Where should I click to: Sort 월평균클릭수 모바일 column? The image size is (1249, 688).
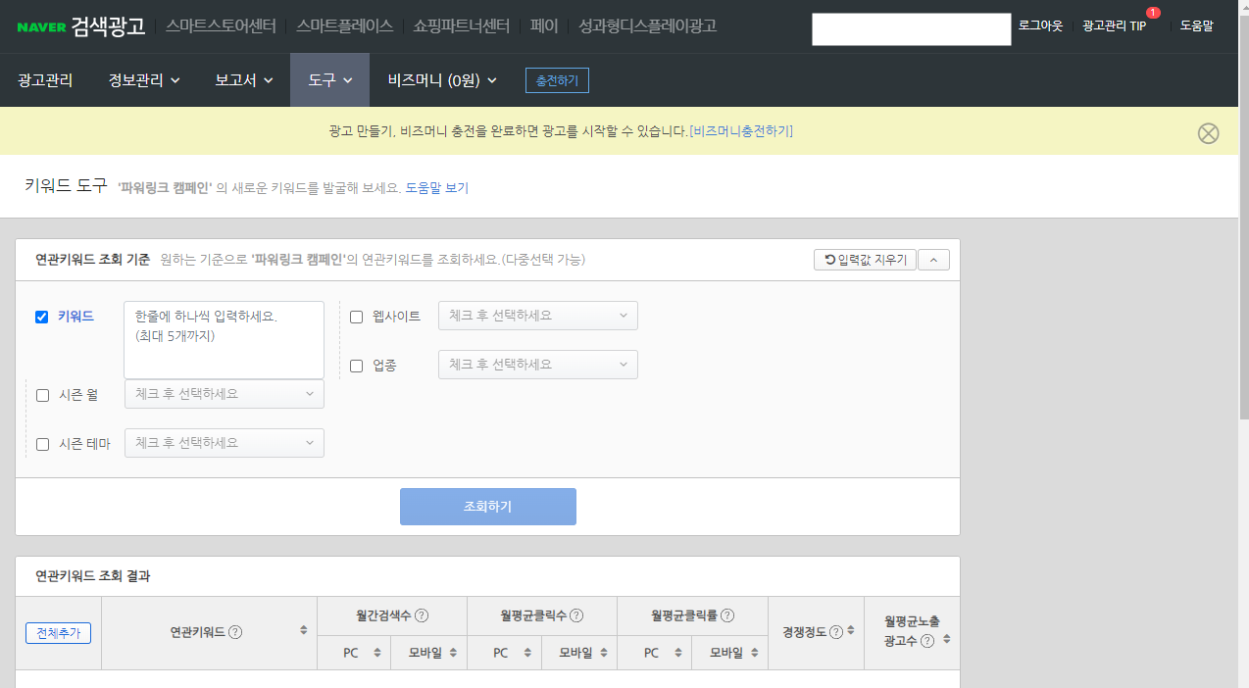tap(603, 653)
